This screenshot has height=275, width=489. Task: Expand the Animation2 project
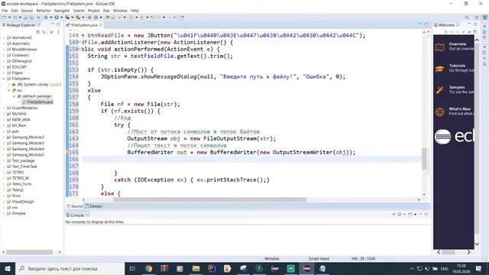(x=4, y=37)
